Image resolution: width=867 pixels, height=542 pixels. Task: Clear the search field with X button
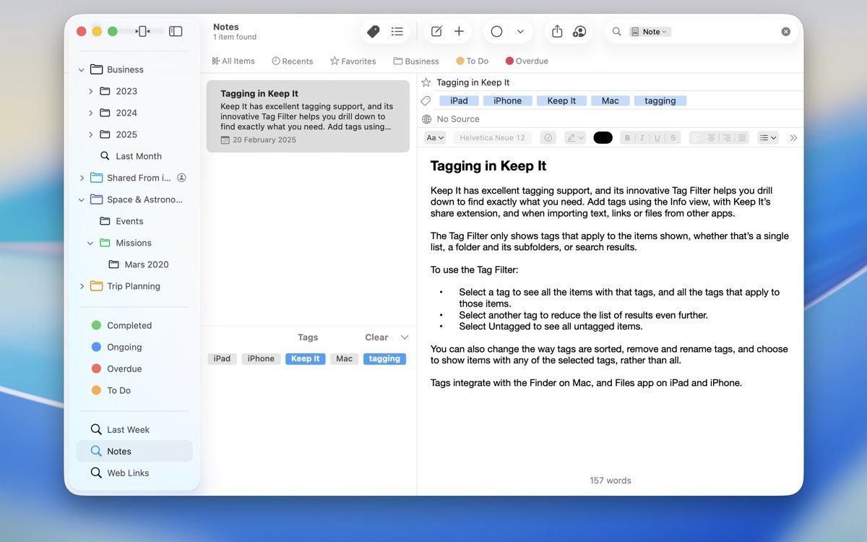point(786,32)
